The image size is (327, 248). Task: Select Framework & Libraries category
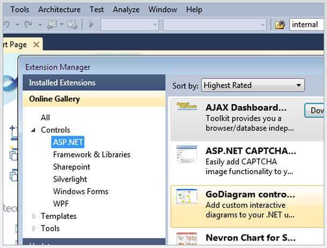pos(92,155)
